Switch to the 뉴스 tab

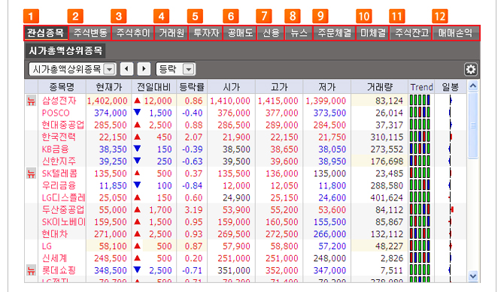[299, 33]
